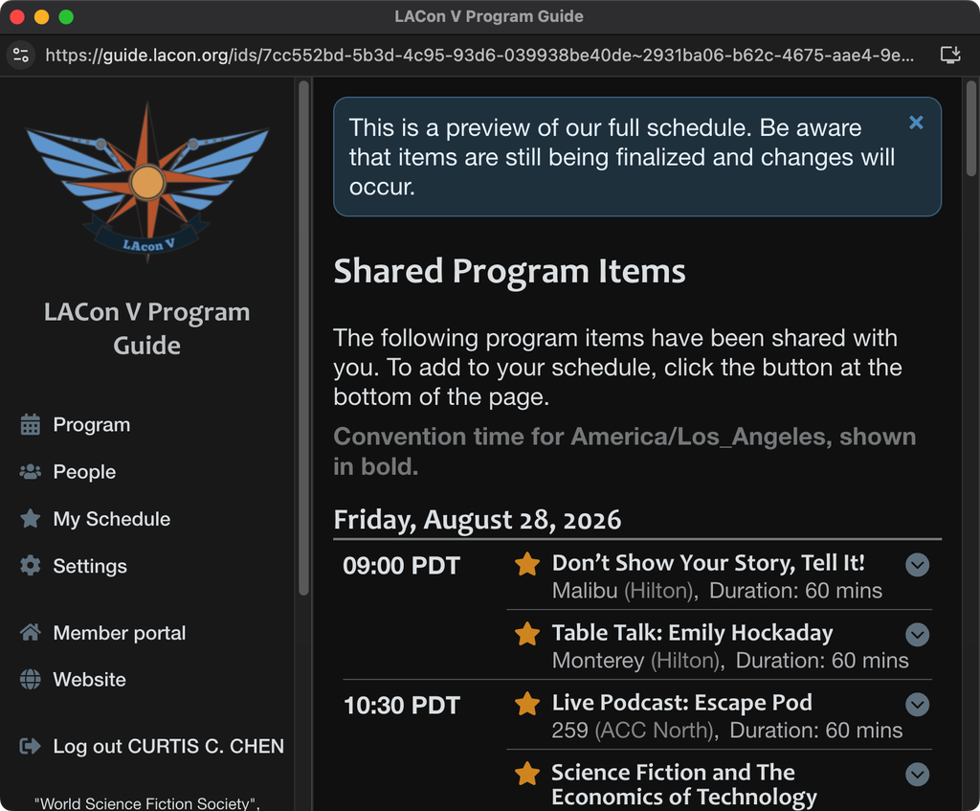Click the Friday, August 28, 2026 heading
The width and height of the screenshot is (980, 811).
click(x=477, y=520)
